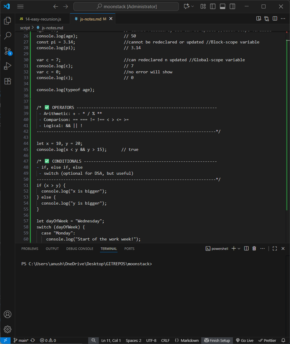The width and height of the screenshot is (290, 344).
Task: Close the terminal panel
Action: click(x=283, y=248)
